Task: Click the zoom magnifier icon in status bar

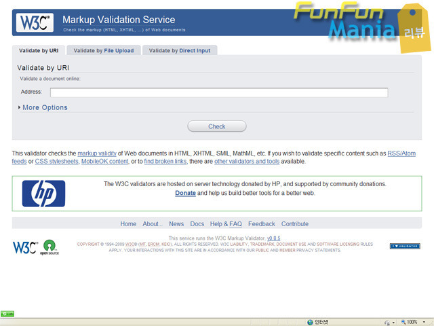Action: pos(403,322)
